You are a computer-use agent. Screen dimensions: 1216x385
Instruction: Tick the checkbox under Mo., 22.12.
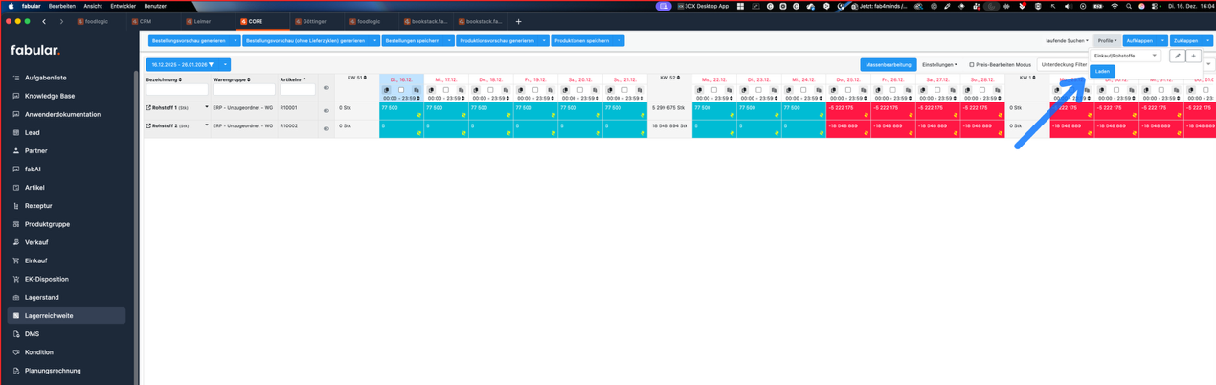tap(713, 90)
